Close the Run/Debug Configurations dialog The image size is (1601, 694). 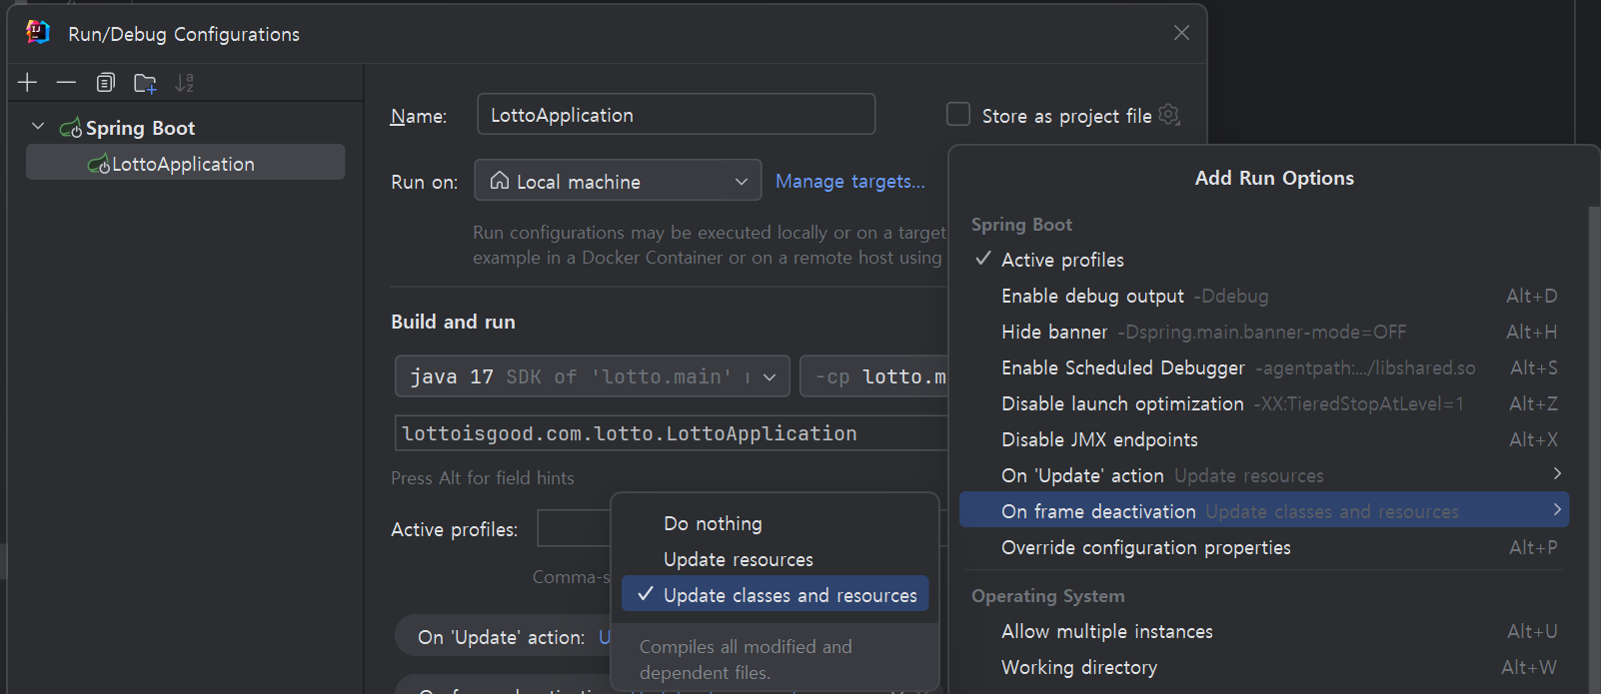point(1181,33)
